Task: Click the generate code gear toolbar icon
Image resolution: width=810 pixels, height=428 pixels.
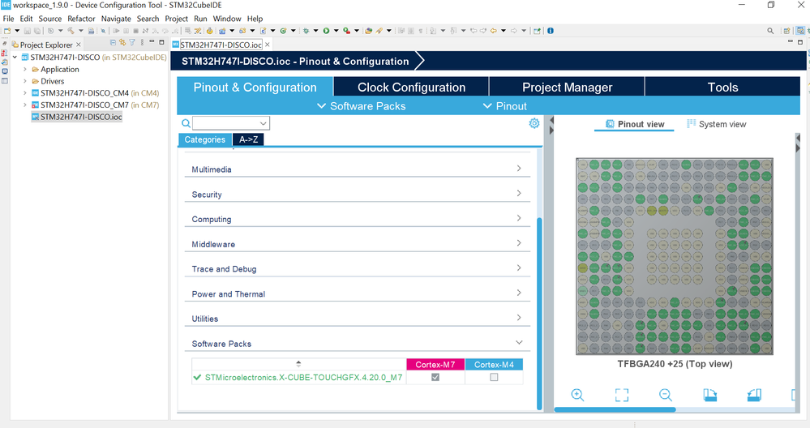Action: coord(209,31)
